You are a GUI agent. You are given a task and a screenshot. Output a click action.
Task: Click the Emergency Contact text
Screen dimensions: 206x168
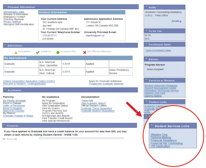[x=14, y=17]
